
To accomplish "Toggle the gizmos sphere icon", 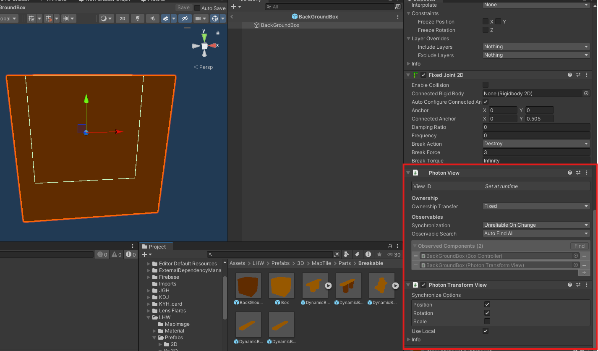I will tap(215, 18).
